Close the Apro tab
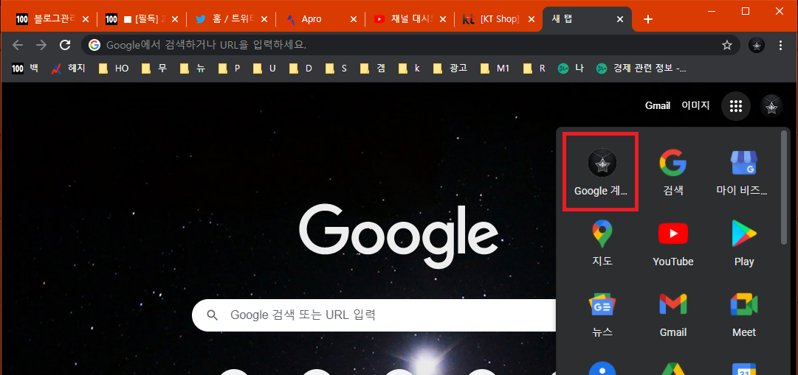 (354, 19)
